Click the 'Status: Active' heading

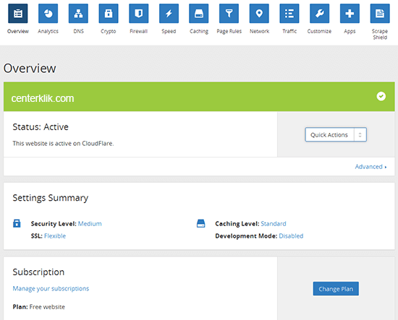pyautogui.click(x=41, y=126)
